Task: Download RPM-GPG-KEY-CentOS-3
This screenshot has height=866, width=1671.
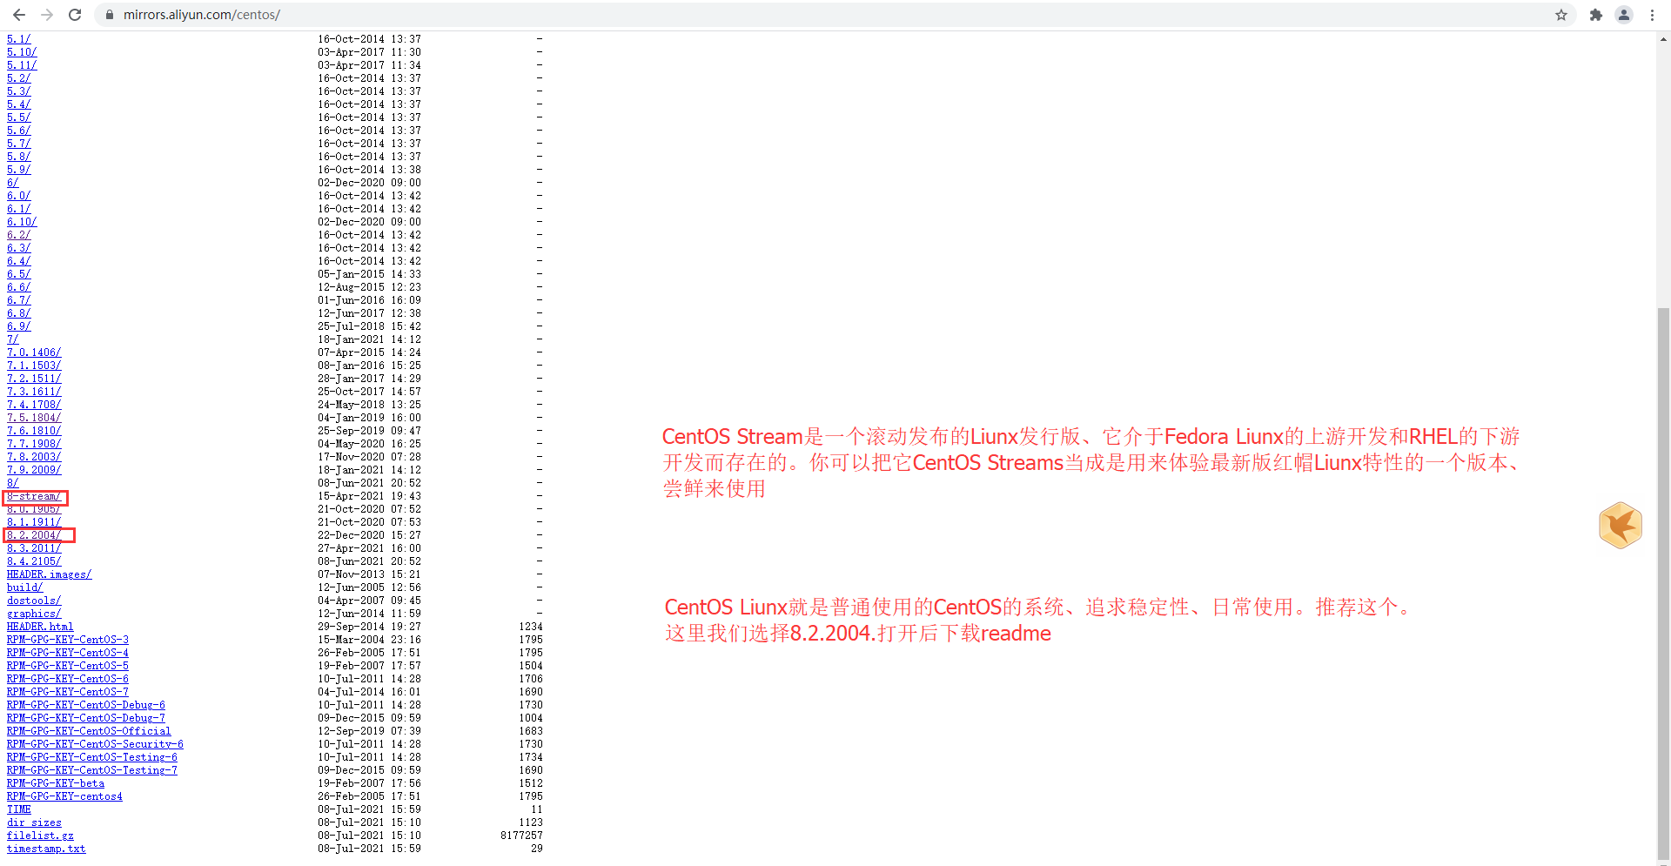Action: (68, 640)
